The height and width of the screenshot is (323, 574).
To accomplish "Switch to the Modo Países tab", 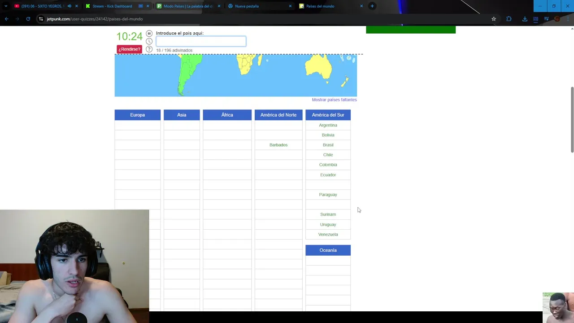I will [x=187, y=6].
